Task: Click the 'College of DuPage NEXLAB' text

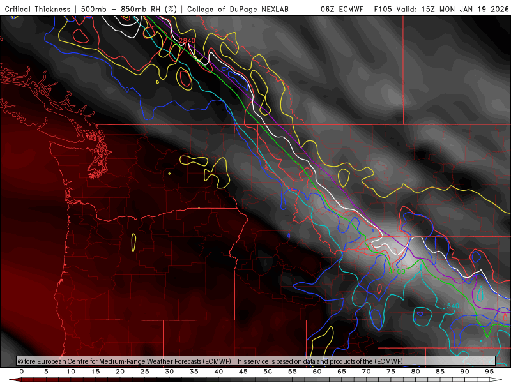Action: click(238, 9)
